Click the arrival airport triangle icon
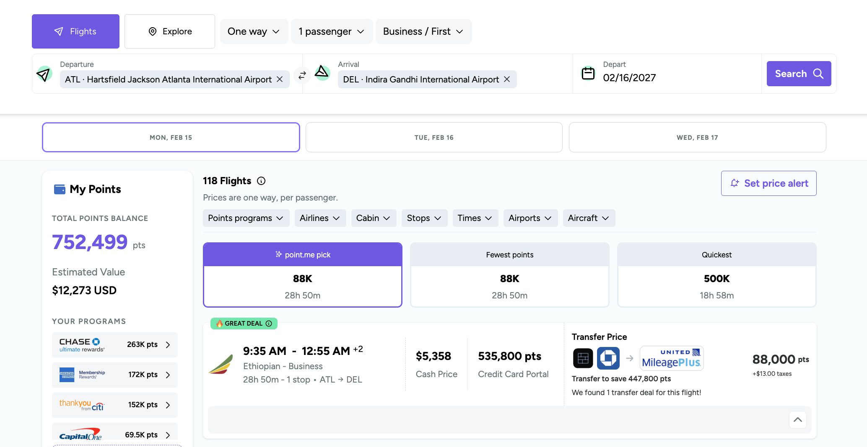 (322, 73)
